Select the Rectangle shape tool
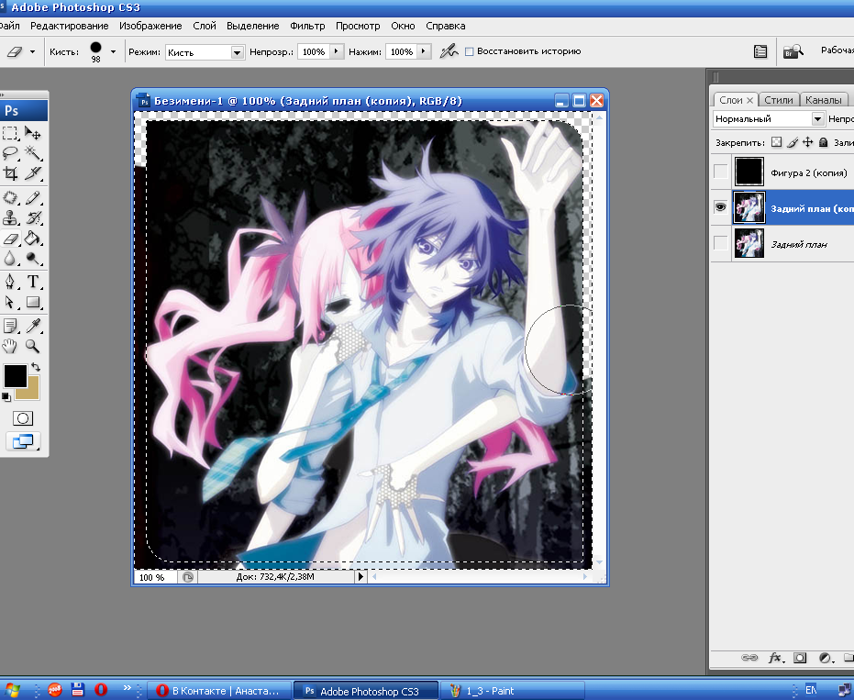This screenshot has height=700, width=854. click(x=33, y=302)
